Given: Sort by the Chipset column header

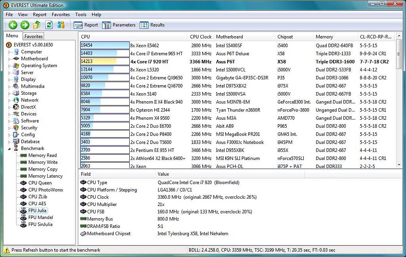Looking at the screenshot, I should pos(294,37).
